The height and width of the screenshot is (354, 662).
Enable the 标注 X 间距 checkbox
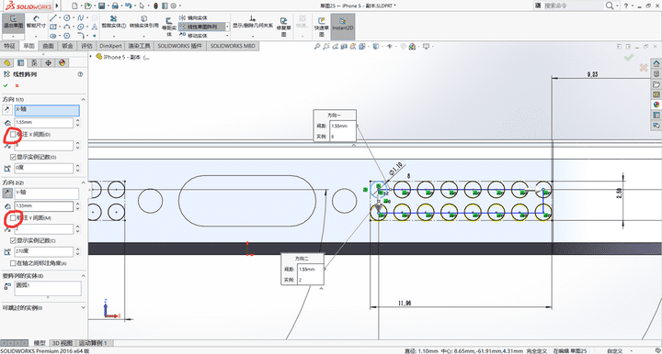coord(13,135)
